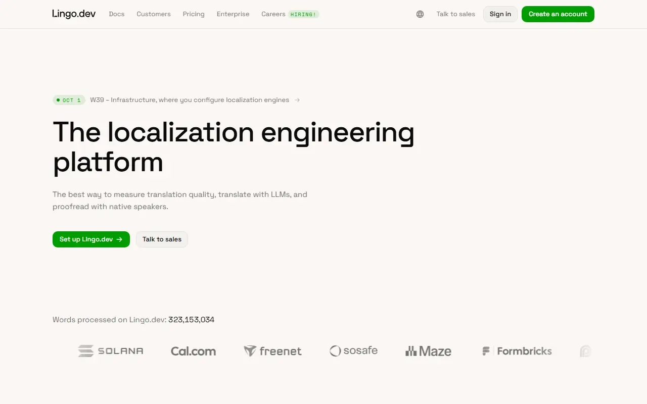Click the subheading about measuring translation quality
This screenshot has height=404, width=647.
pyautogui.click(x=180, y=200)
